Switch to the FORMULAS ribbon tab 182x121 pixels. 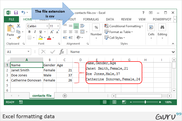pyautogui.click(x=91, y=19)
